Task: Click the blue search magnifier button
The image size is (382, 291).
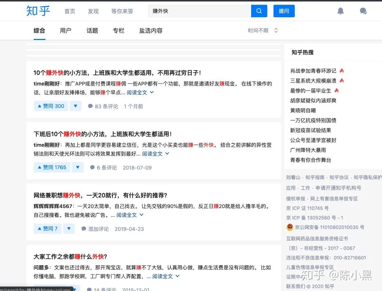Action: tap(259, 11)
